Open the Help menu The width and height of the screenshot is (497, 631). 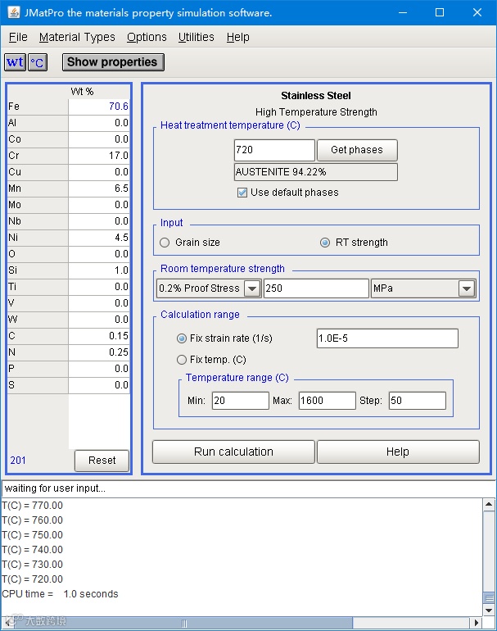(x=237, y=37)
